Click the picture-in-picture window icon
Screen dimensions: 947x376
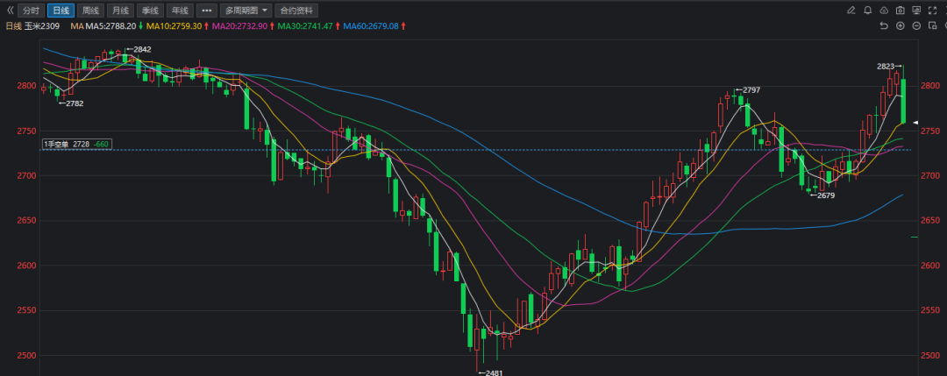coord(933,25)
